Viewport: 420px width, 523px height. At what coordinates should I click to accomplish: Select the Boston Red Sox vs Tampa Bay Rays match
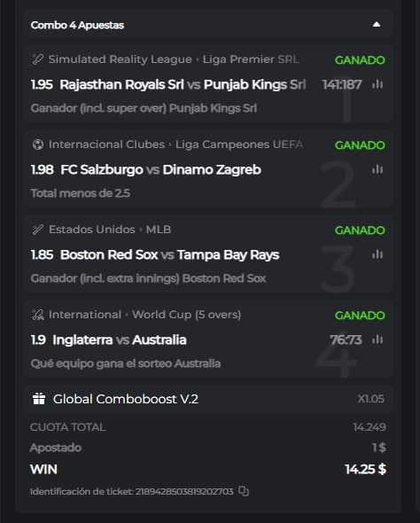[x=169, y=254]
